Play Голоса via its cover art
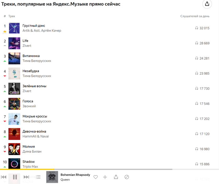Screen dimensions: 219x184 tap(14, 104)
